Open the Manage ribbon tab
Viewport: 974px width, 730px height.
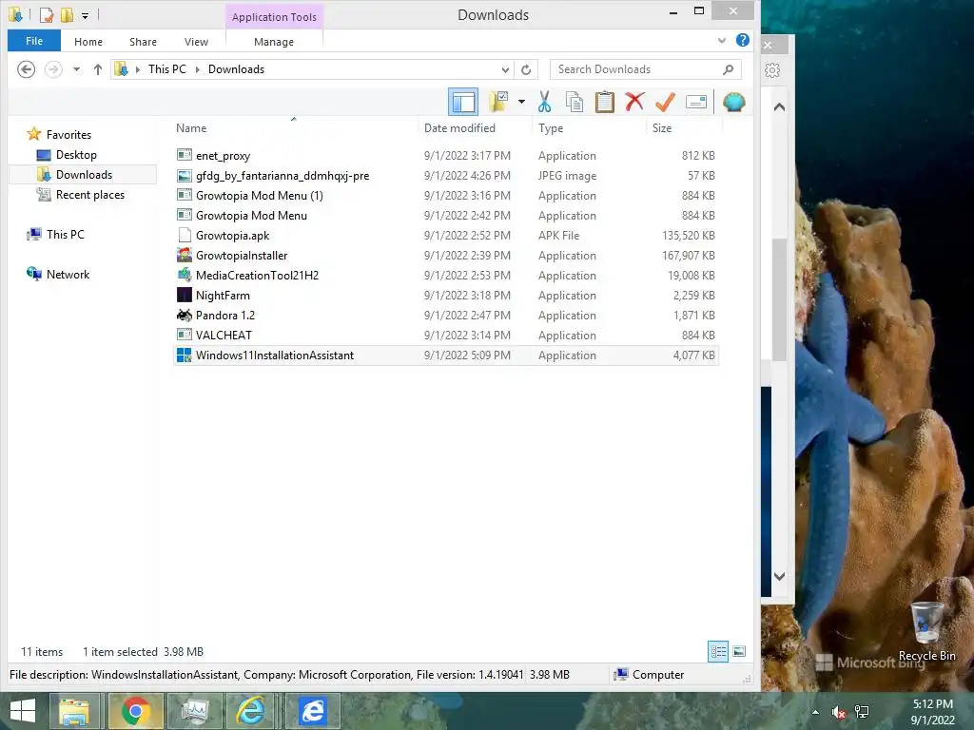tap(274, 42)
